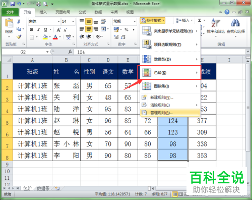Switch to the 插入 ribbon tab

(43, 12)
